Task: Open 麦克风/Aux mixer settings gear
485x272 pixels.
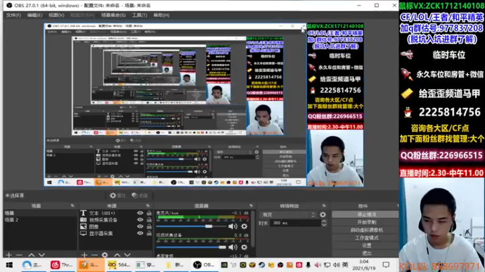Action: [x=244, y=227]
